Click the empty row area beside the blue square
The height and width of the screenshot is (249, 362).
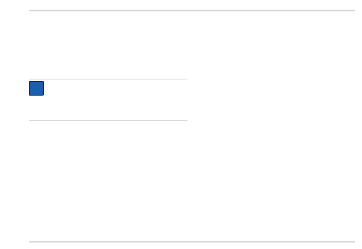[x=115, y=88]
